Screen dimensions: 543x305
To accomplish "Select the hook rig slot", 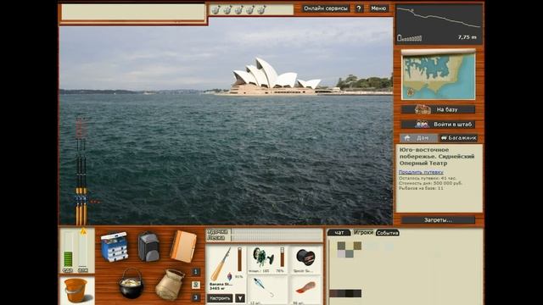I will tap(267, 290).
